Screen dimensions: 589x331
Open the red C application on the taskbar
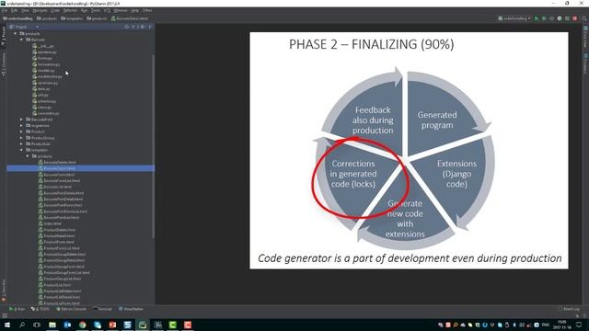point(188,325)
